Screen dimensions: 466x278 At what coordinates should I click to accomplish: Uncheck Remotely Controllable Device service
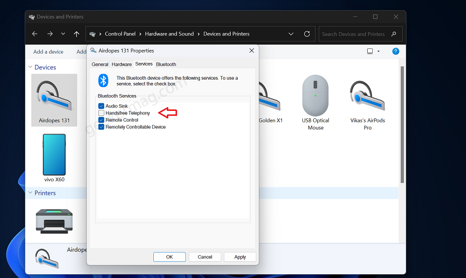point(101,127)
